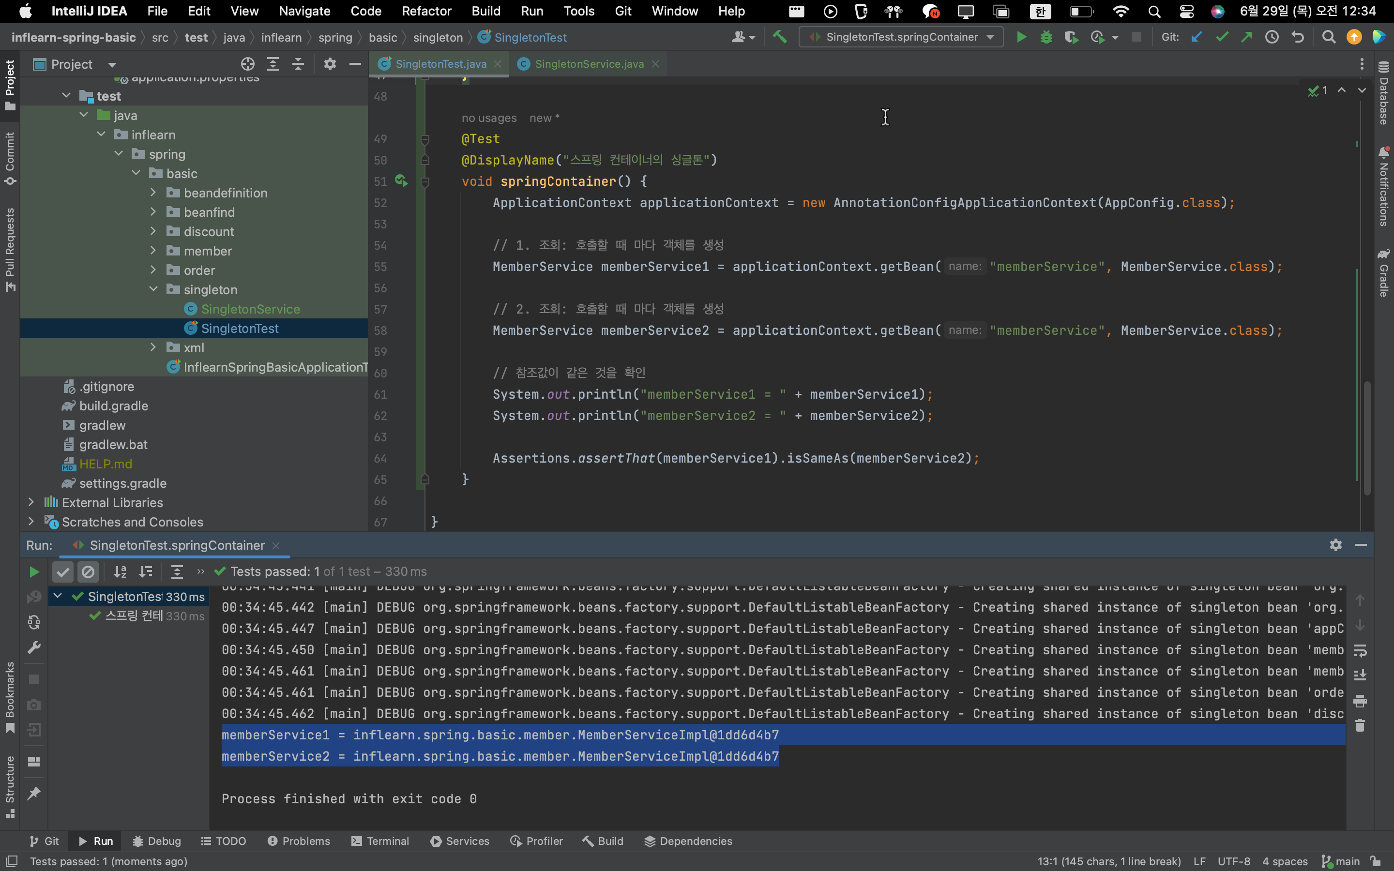The height and width of the screenshot is (871, 1394).
Task: Click the green Run button in toolbar
Action: 1021,37
